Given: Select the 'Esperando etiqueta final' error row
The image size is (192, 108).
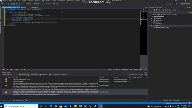Looking at the screenshot, I should tap(75, 79).
